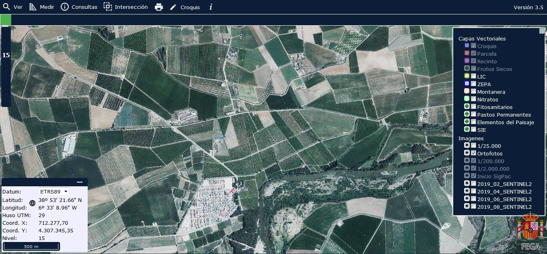The image size is (547, 254).
Task: Open the Consultas info tool
Action: click(x=64, y=7)
